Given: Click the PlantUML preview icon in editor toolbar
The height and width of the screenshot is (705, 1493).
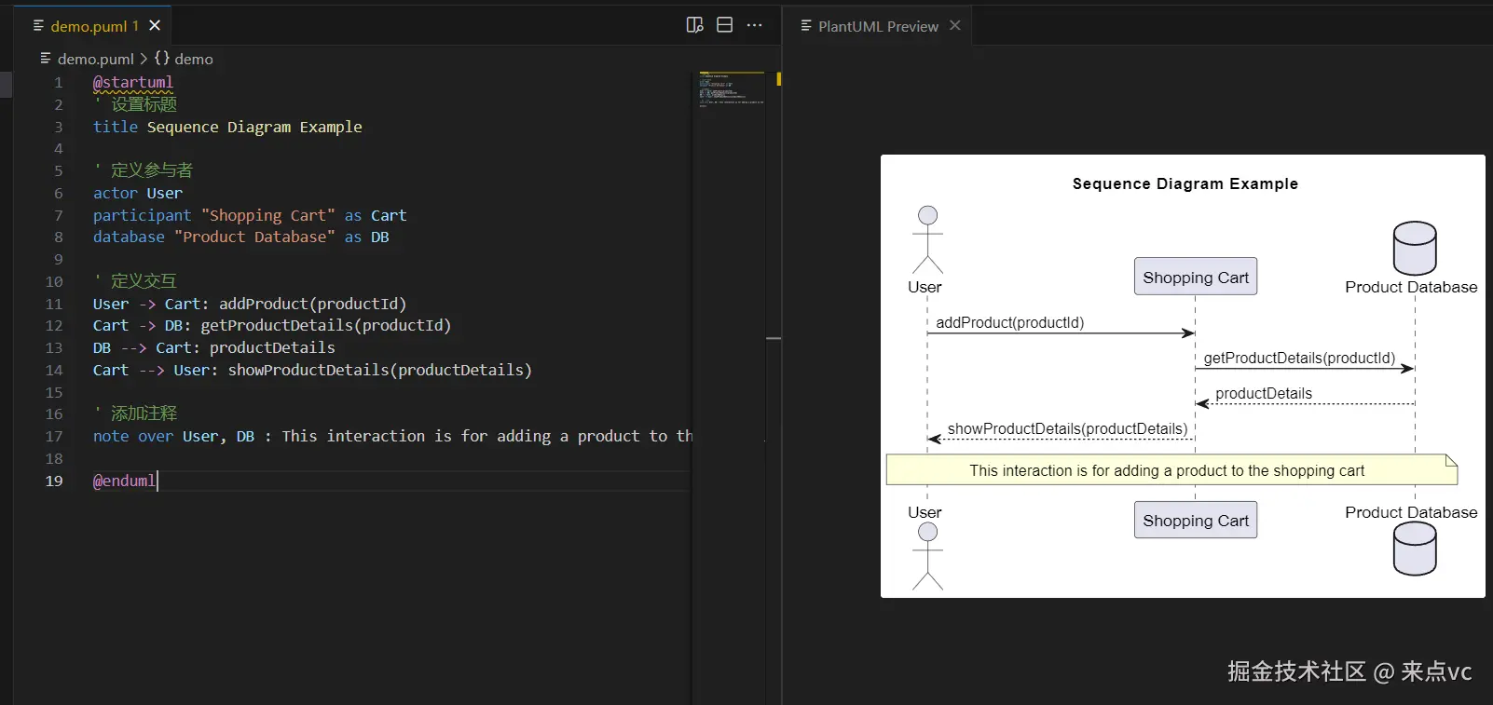Looking at the screenshot, I should tap(694, 25).
